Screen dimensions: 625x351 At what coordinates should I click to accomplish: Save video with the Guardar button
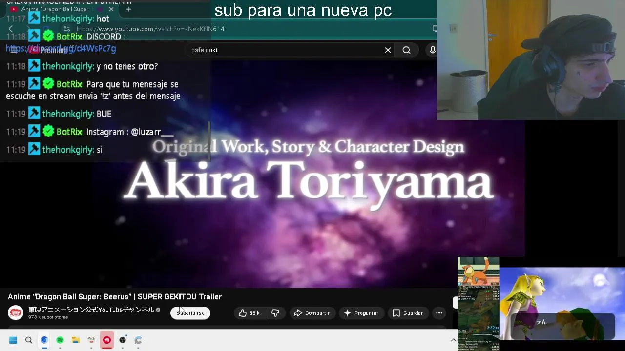(408, 313)
